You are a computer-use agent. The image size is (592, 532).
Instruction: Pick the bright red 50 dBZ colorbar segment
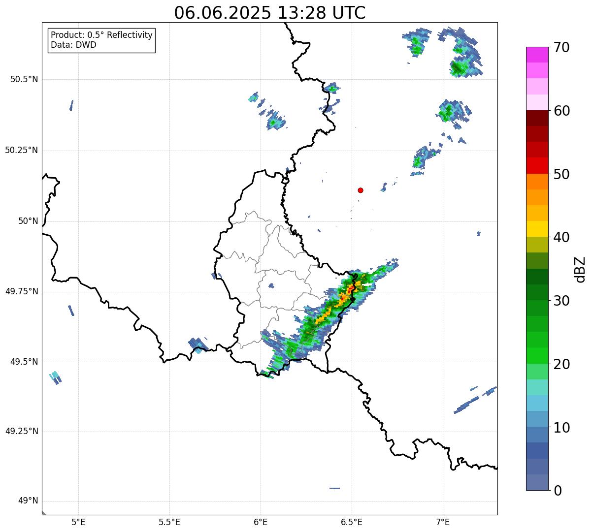tap(537, 165)
